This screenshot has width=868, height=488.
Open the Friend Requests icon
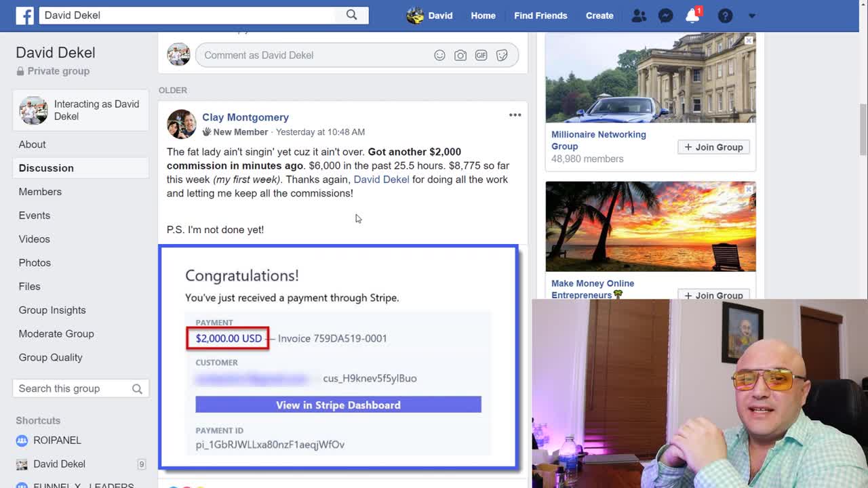pos(639,16)
